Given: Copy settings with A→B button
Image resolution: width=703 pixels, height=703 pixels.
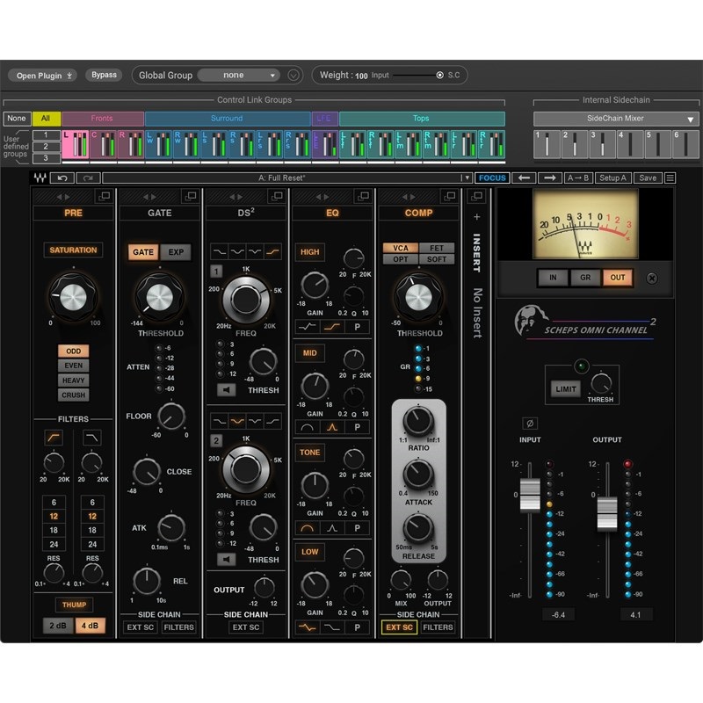Looking at the screenshot, I should [x=578, y=178].
